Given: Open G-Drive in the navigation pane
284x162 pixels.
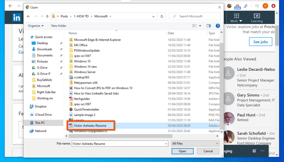Looking at the screenshot, I should pyautogui.click(x=42, y=67).
